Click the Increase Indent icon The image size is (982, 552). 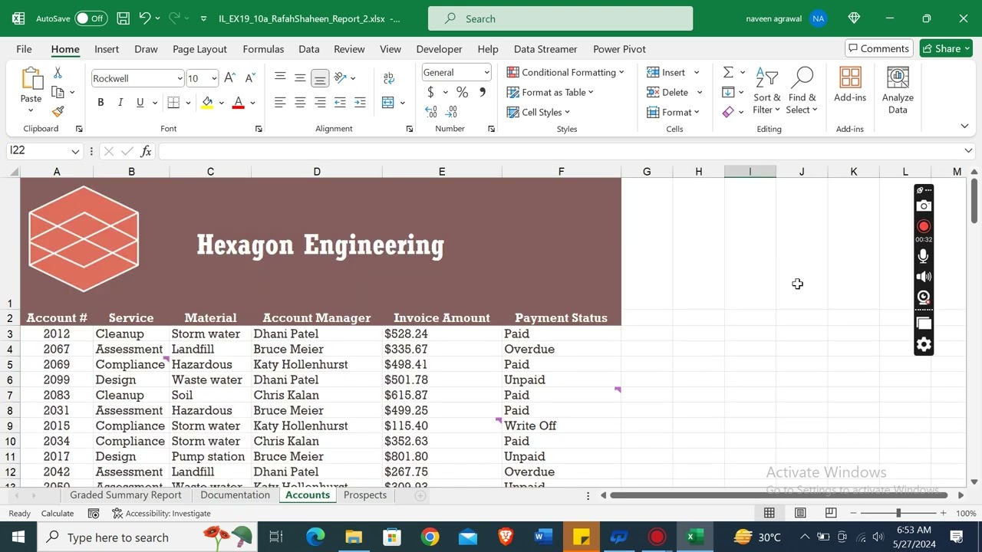click(360, 103)
